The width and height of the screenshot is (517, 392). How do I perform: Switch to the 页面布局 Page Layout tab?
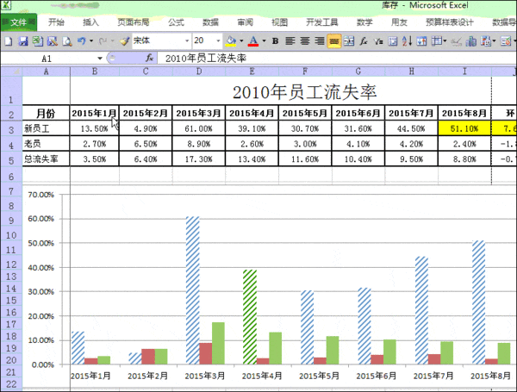point(134,22)
